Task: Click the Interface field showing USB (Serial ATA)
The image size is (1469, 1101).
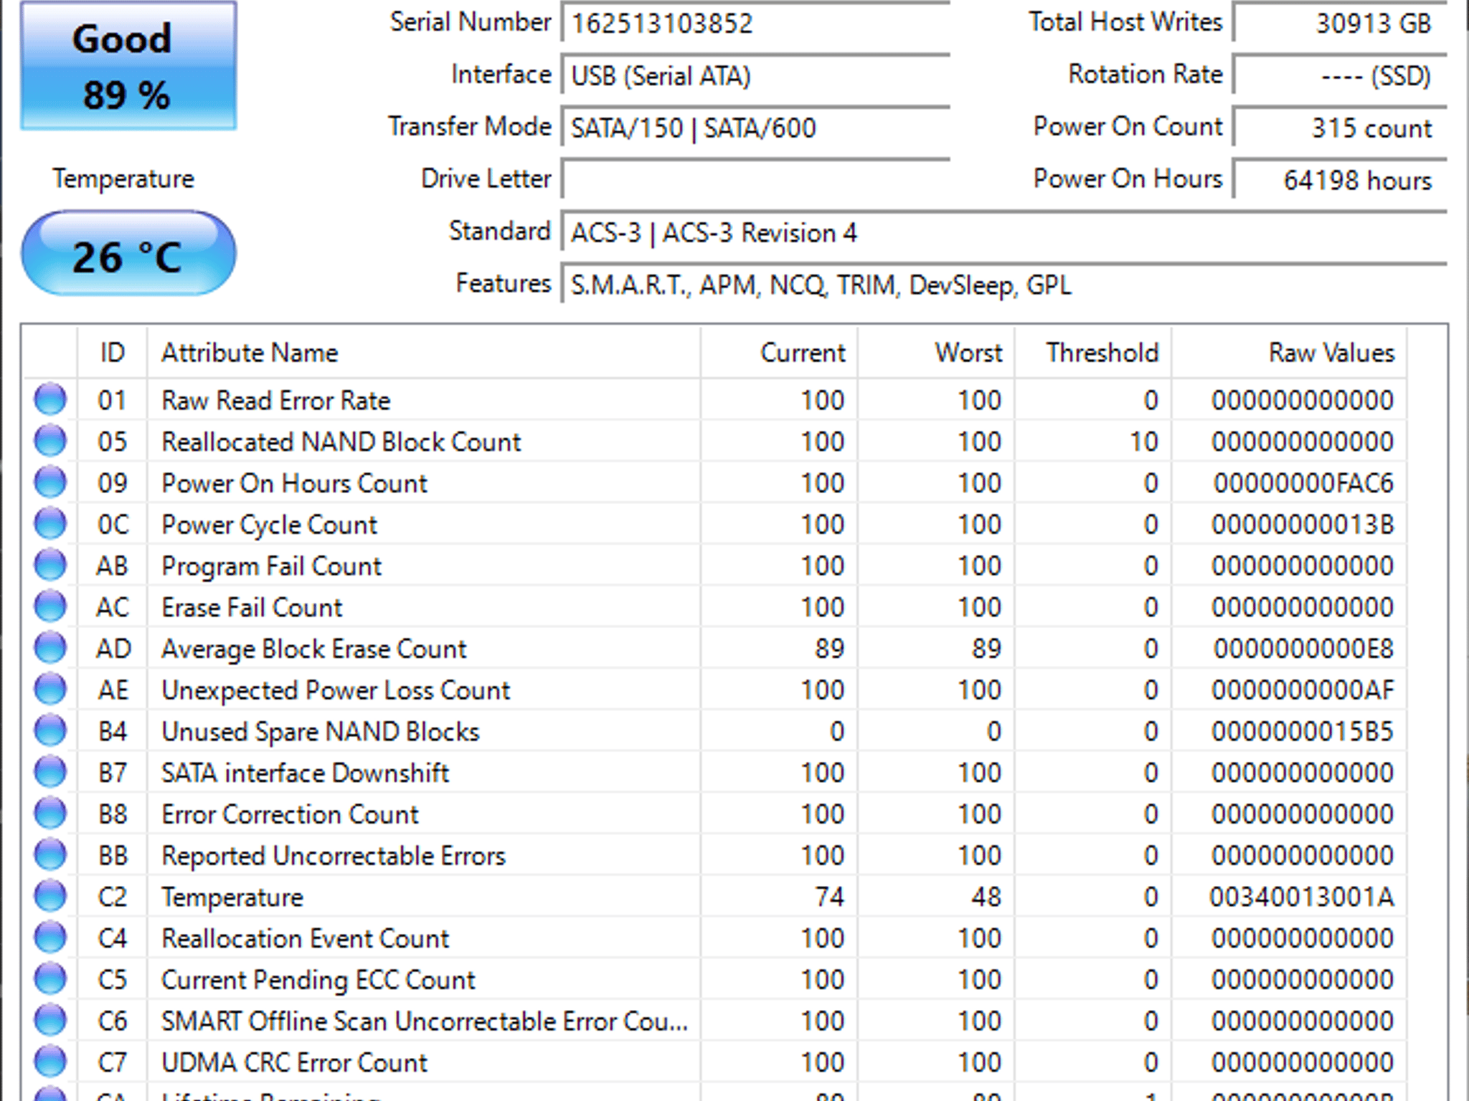Action: [x=755, y=75]
